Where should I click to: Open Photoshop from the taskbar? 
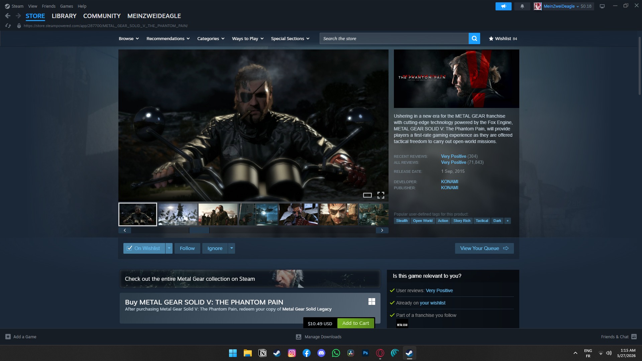click(365, 353)
